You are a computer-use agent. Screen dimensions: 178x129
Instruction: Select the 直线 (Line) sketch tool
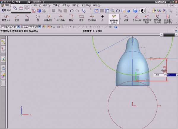click(x=17, y=18)
